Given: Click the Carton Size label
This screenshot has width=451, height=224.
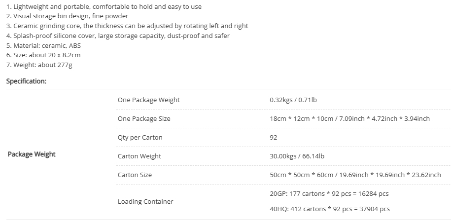Looking at the screenshot, I should (x=135, y=175).
